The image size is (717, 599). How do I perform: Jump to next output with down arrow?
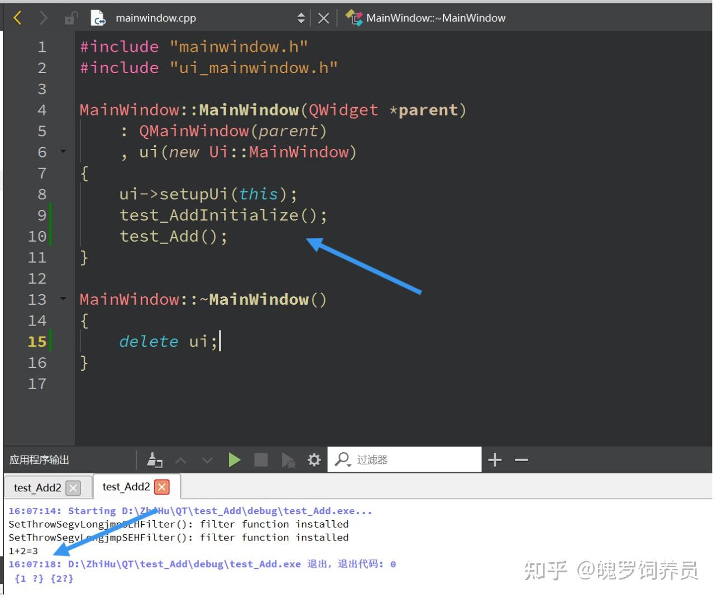point(207,459)
